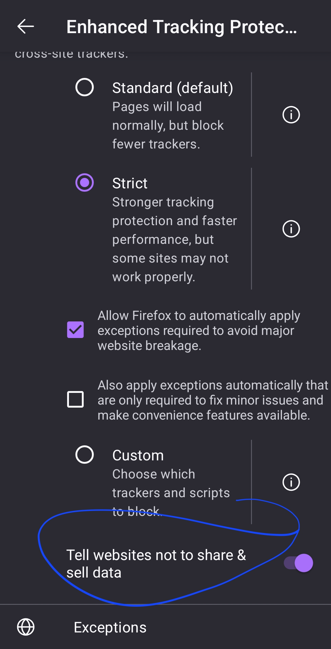The width and height of the screenshot is (331, 649).
Task: Tap the Strict option title text
Action: pyautogui.click(x=130, y=183)
